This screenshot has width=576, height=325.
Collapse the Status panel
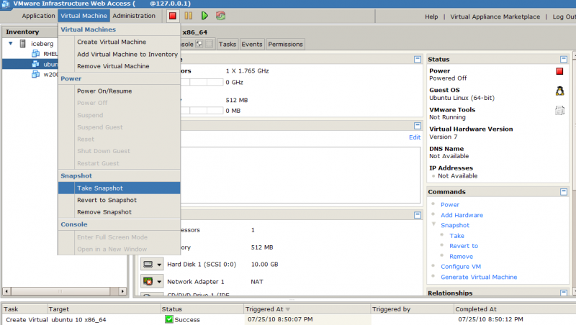point(564,59)
